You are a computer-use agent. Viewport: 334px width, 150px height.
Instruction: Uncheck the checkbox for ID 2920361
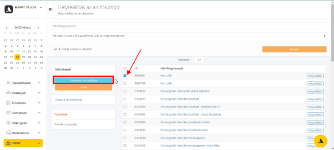coord(125,76)
